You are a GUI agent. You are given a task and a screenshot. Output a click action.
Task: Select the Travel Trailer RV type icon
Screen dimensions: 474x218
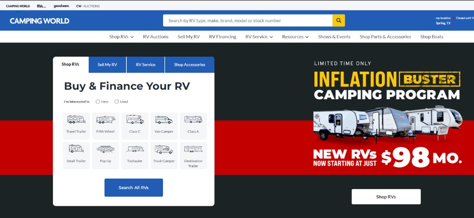[x=76, y=126]
